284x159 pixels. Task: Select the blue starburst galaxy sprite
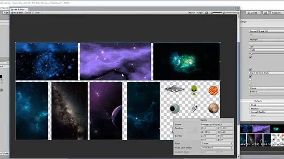(x=47, y=61)
